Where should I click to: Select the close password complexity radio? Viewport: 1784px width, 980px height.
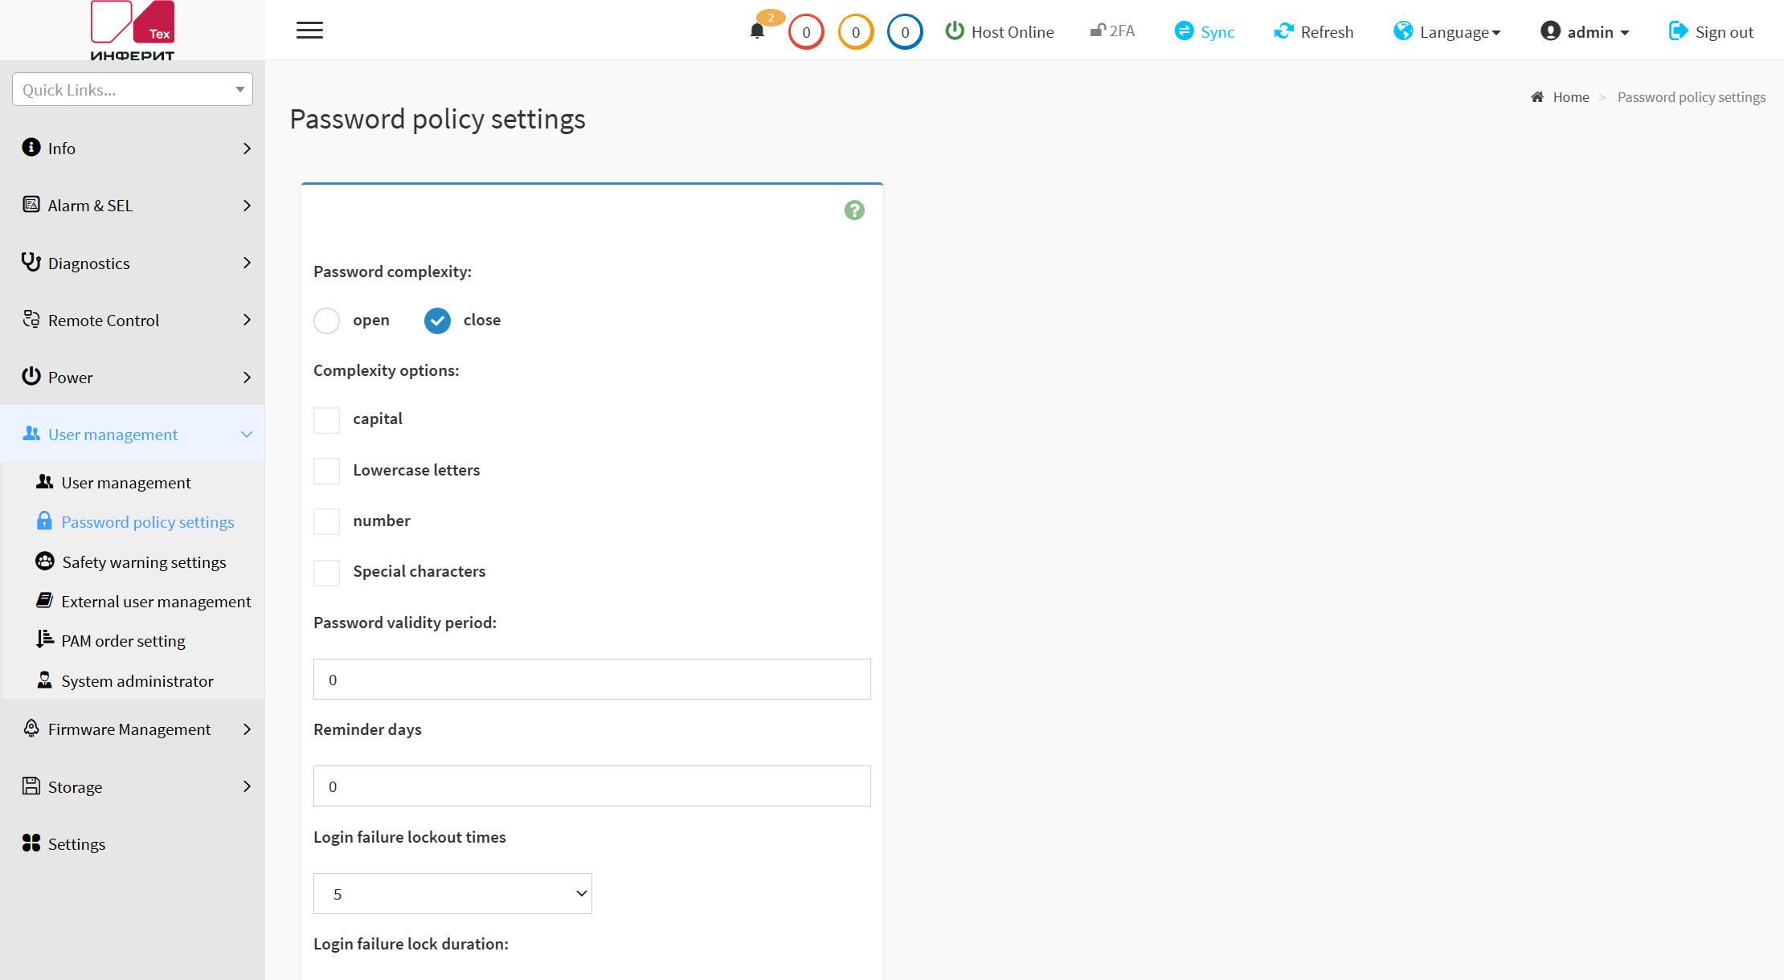(x=437, y=321)
